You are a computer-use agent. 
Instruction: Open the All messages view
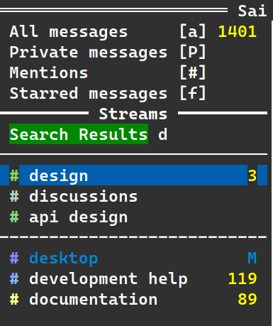pyautogui.click(x=133, y=31)
